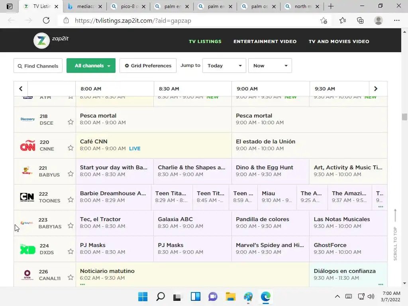Open Widgets from taskbar
This screenshot has width=408, height=306.
click(x=195, y=296)
